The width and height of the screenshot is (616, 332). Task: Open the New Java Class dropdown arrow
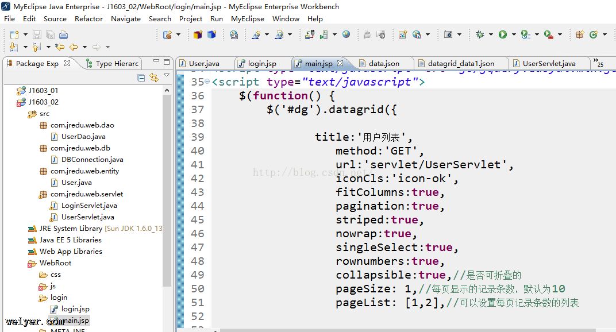pyautogui.click(x=605, y=34)
